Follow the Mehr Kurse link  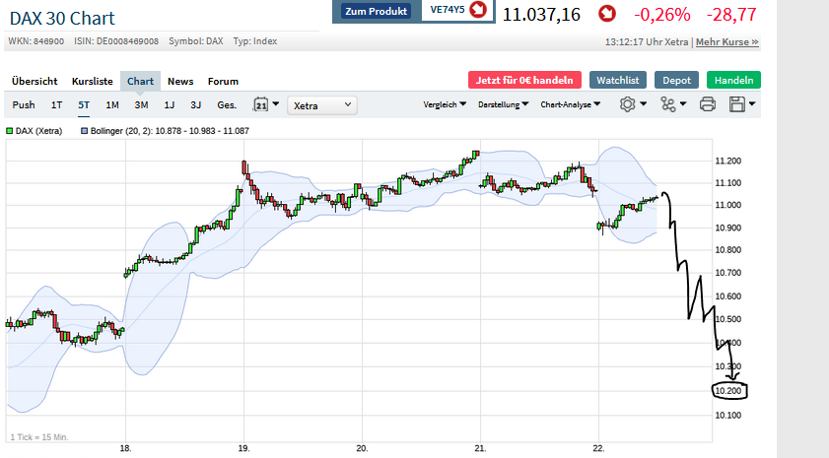(x=727, y=42)
